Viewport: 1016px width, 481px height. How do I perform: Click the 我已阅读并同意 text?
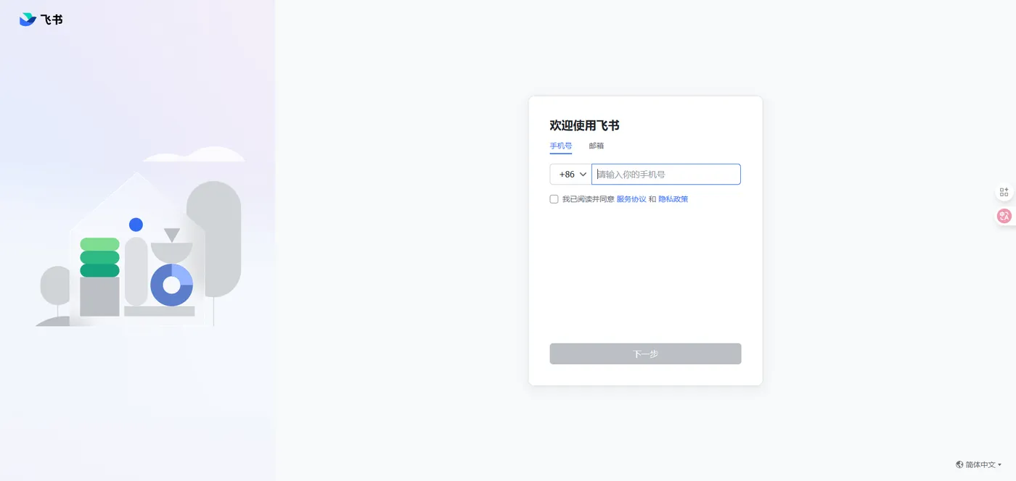coord(588,199)
